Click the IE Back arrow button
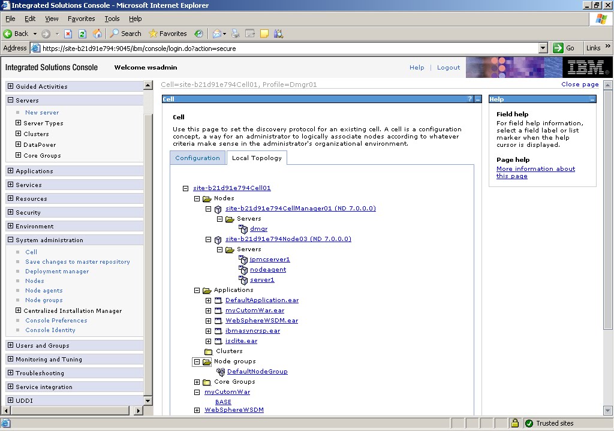 [x=7, y=34]
